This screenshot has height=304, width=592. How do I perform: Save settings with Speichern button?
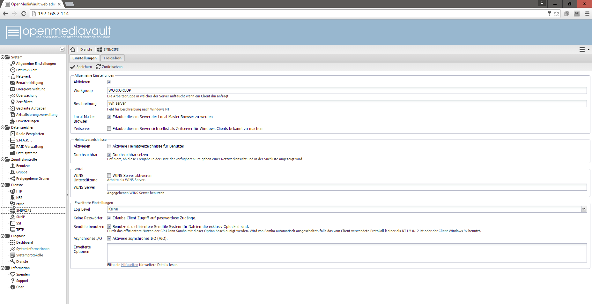pos(81,67)
